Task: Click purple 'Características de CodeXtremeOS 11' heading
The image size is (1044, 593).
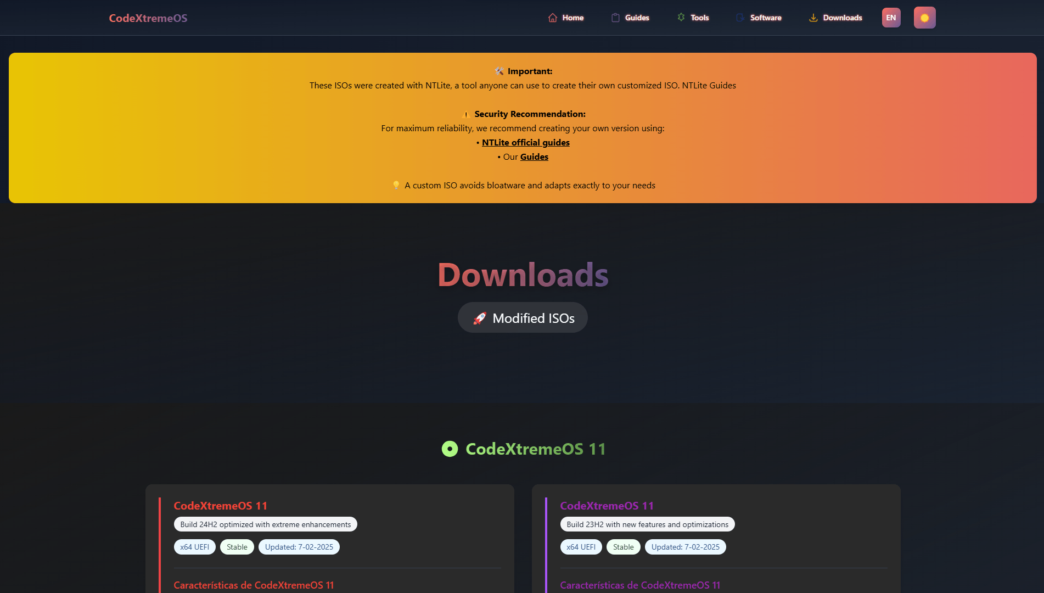Action: pos(640,585)
